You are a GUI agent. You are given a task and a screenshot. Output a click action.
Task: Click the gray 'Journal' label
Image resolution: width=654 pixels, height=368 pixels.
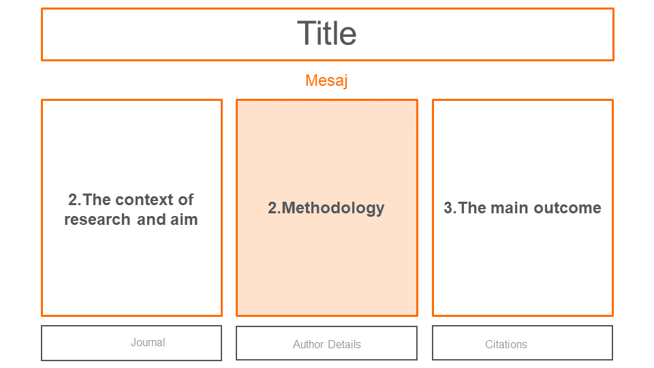148,342
